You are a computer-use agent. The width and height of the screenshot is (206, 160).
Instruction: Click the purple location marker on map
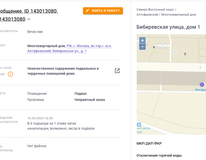coord(202,84)
